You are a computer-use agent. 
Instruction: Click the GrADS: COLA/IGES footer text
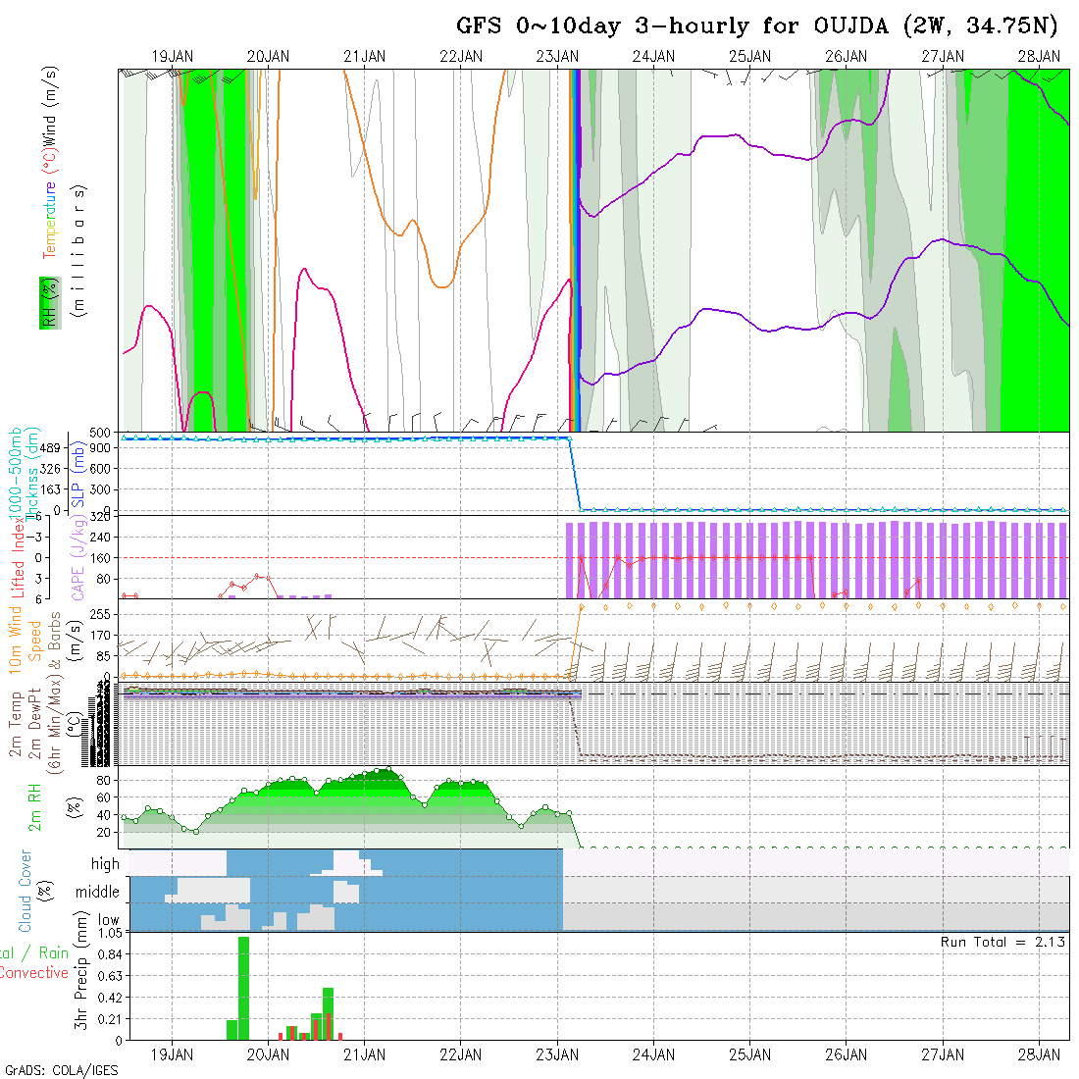(61, 1070)
